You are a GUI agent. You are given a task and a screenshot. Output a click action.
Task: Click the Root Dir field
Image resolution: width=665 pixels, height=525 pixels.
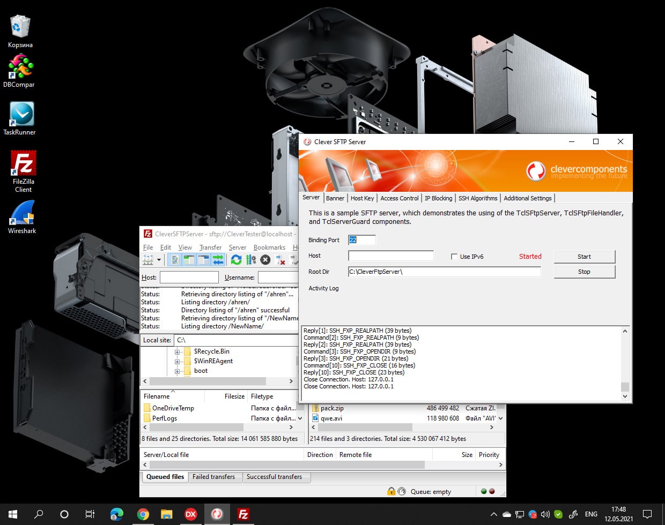444,272
